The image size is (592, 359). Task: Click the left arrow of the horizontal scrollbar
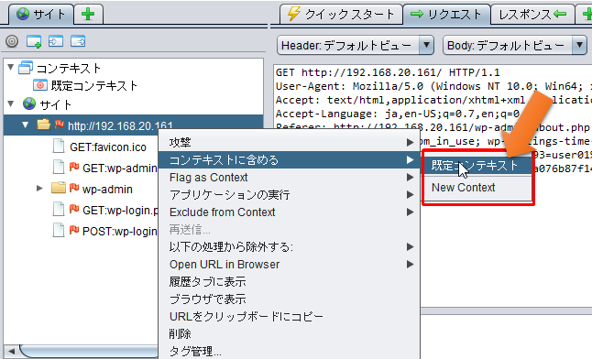tap(11, 351)
